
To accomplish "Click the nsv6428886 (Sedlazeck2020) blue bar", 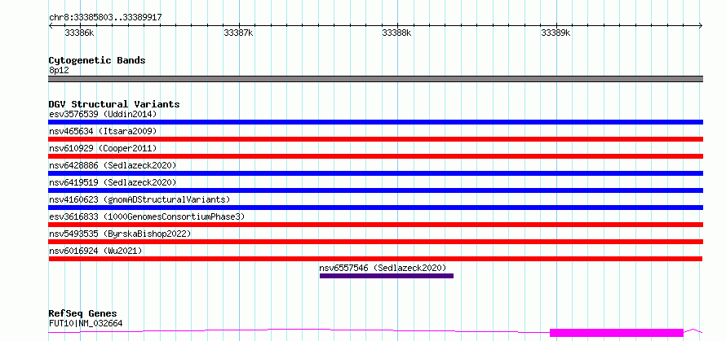I will pos(375,173).
